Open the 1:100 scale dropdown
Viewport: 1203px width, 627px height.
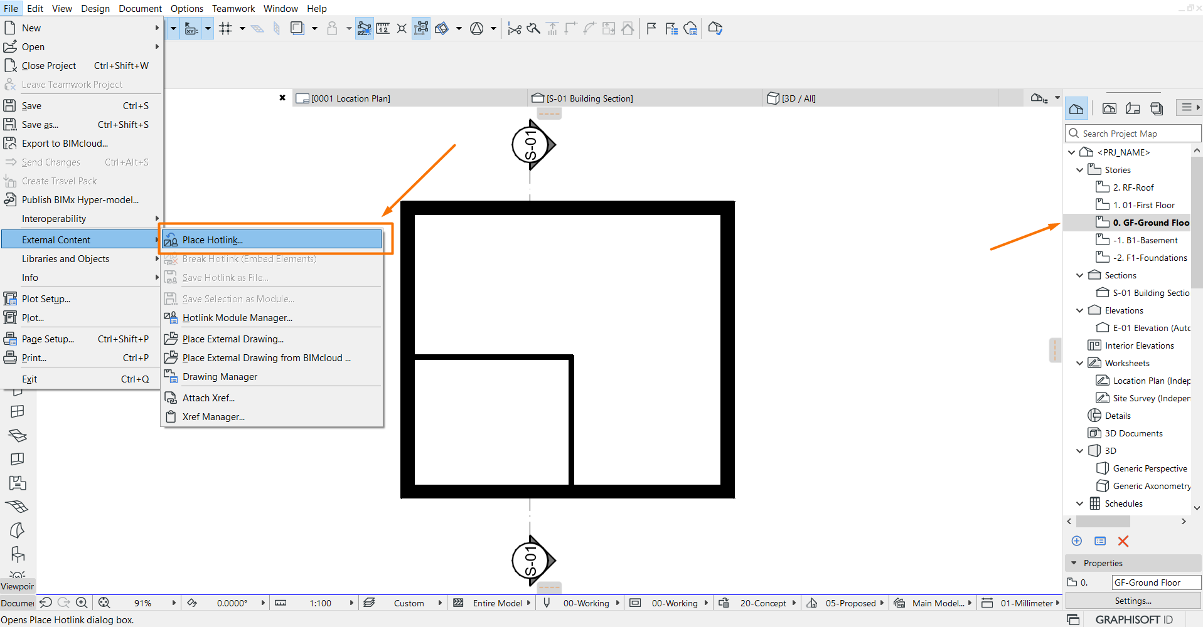[x=351, y=603]
